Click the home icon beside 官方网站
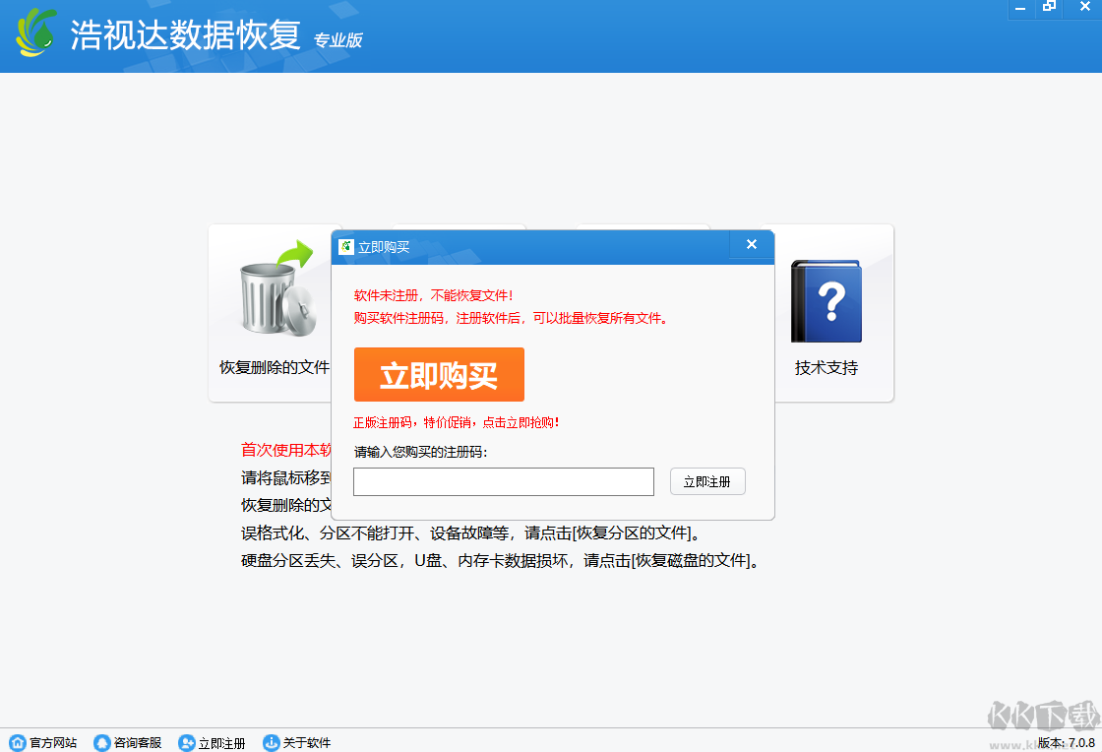 tap(17, 743)
